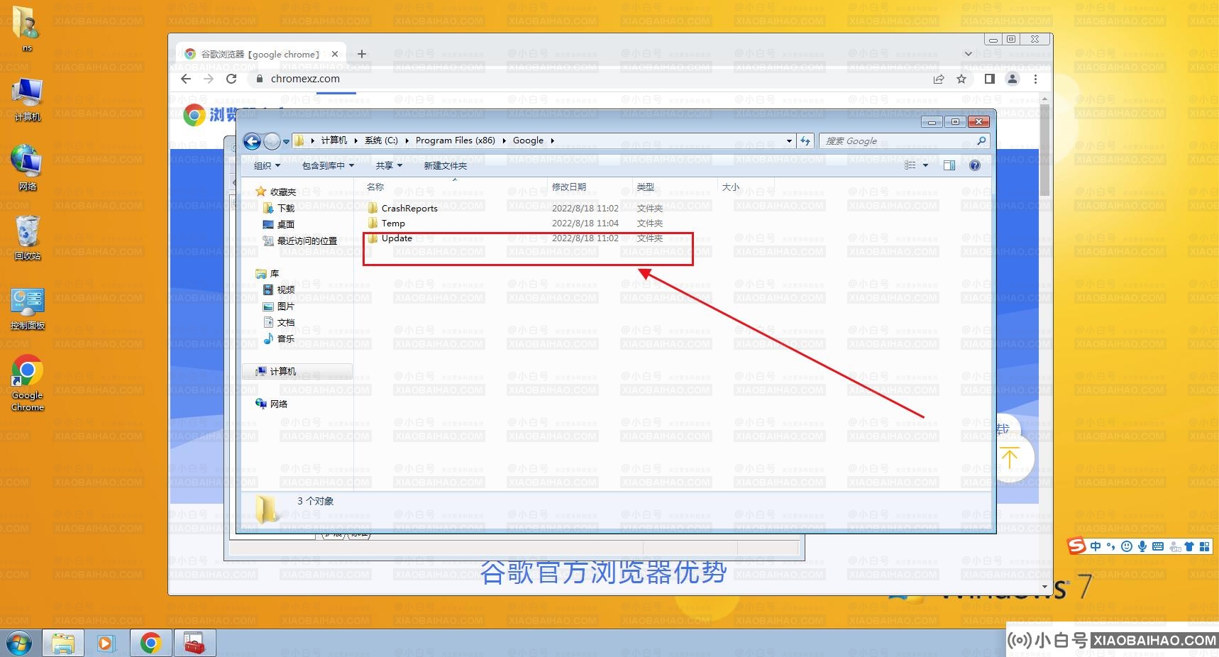Click the Explorer back navigation arrow
This screenshot has width=1219, height=657.
pyautogui.click(x=252, y=141)
